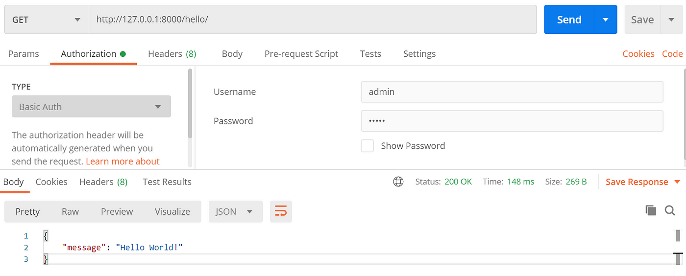Screen dimensions: 686x276
Task: Open the Test Results response tab
Action: pos(167,182)
